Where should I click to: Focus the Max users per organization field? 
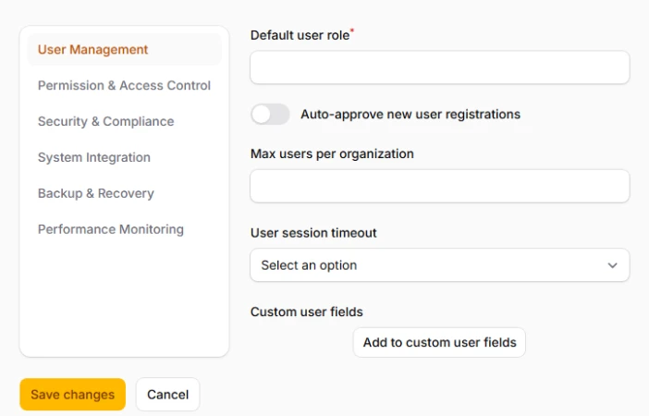(439, 186)
